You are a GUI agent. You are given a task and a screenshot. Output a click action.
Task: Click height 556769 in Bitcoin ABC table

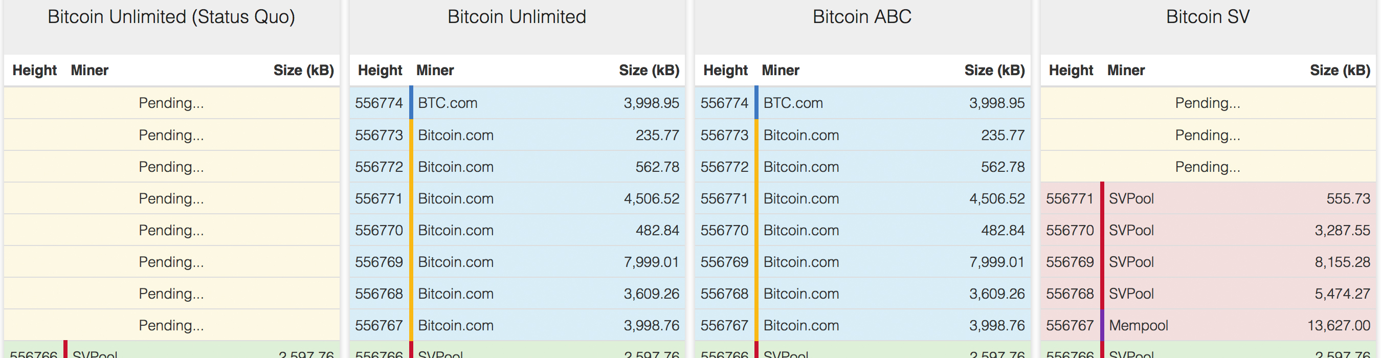pyautogui.click(x=724, y=262)
